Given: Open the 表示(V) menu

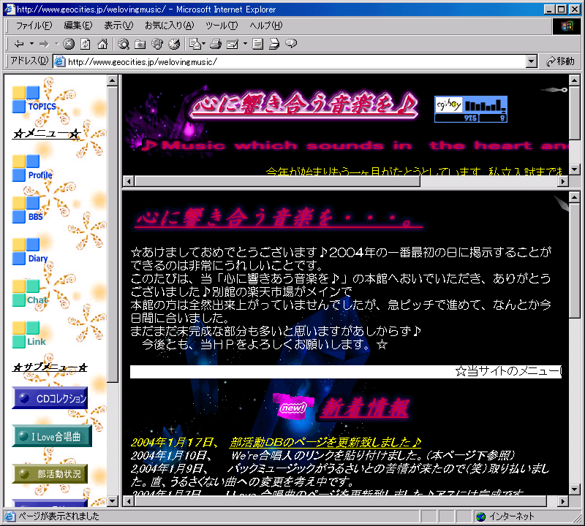Looking at the screenshot, I should pyautogui.click(x=118, y=26).
